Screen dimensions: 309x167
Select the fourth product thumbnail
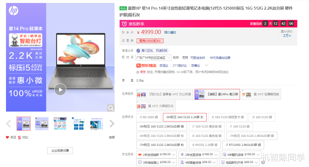click(78, 124)
